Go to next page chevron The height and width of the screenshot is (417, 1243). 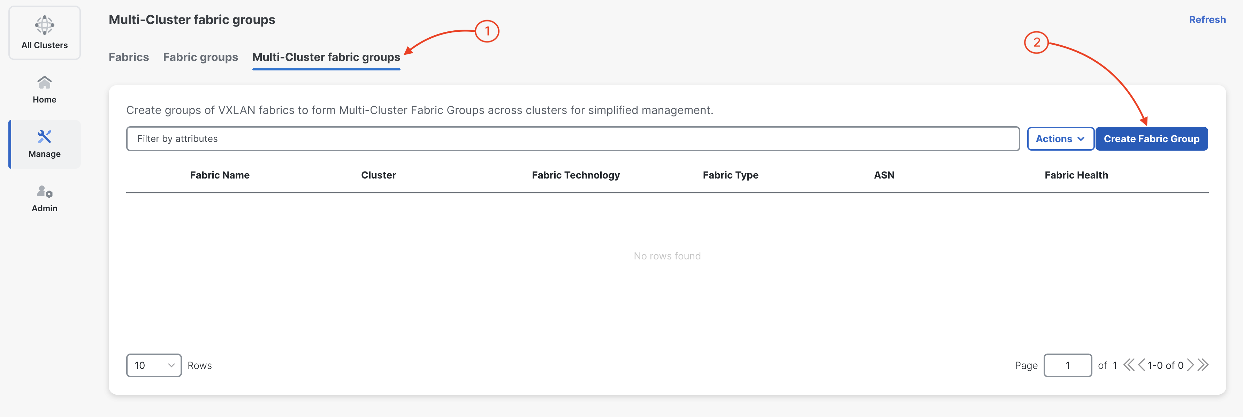point(1190,365)
